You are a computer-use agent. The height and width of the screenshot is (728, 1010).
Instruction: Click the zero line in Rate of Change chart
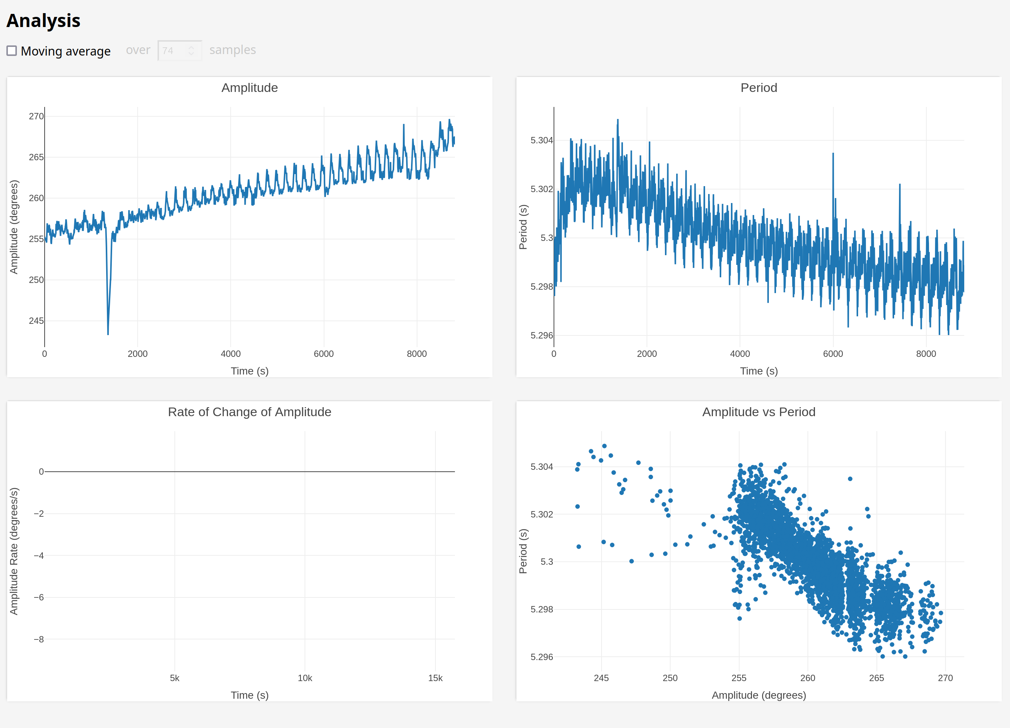pos(249,471)
